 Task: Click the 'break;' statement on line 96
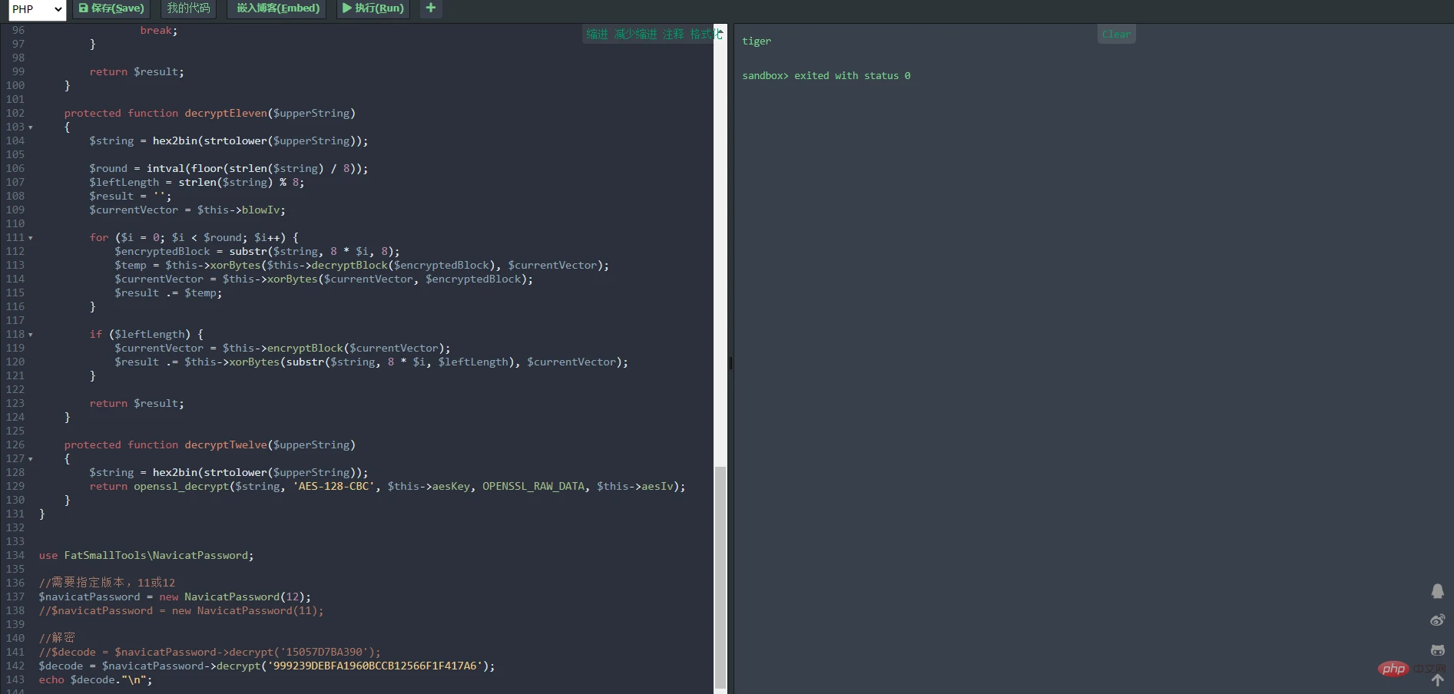point(159,31)
